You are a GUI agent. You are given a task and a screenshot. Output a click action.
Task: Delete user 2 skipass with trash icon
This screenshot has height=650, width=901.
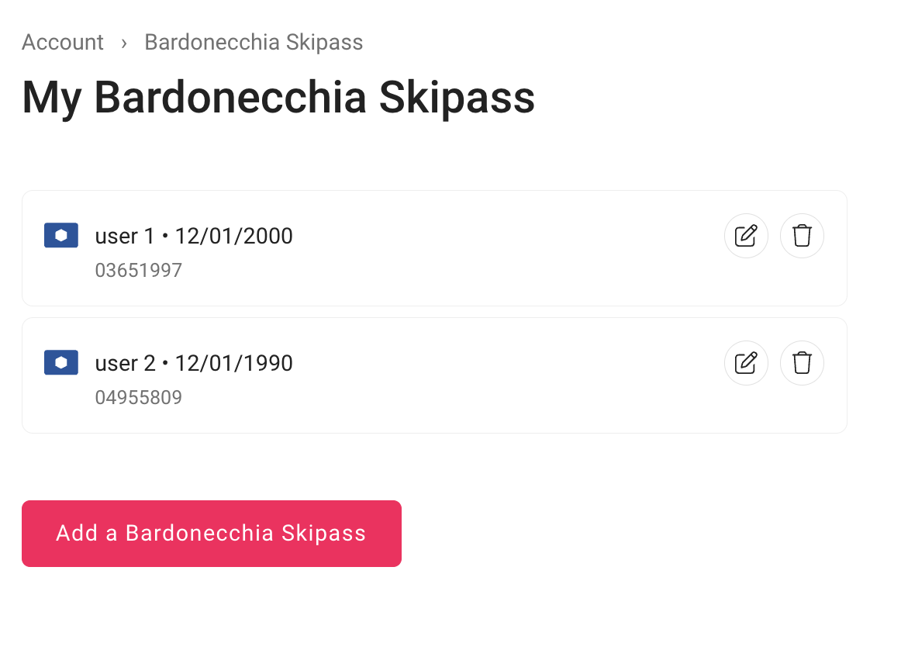802,363
